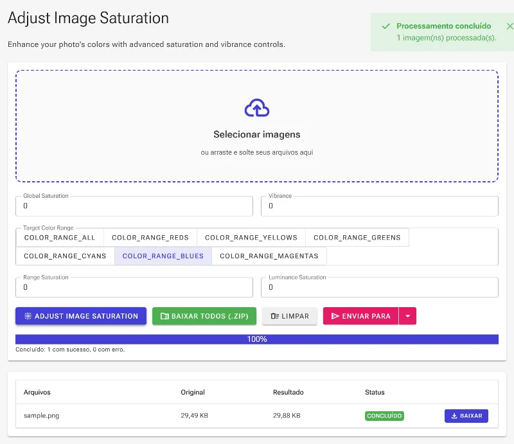Image resolution: width=514 pixels, height=444 pixels.
Task: Click the Arquivos column header
Action: pos(37,392)
